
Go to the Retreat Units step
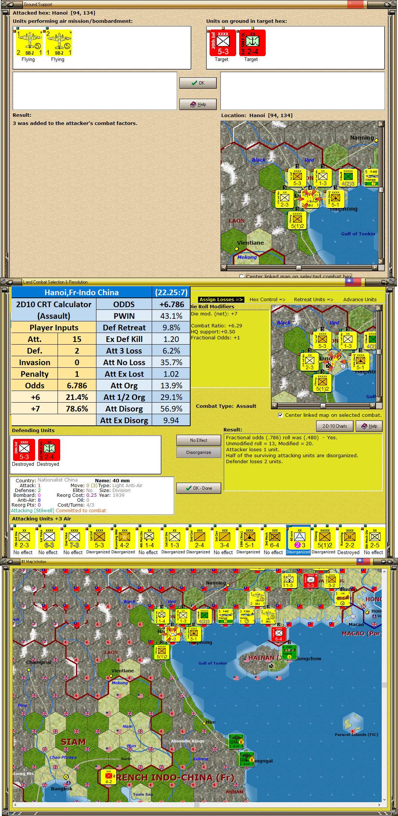314,299
